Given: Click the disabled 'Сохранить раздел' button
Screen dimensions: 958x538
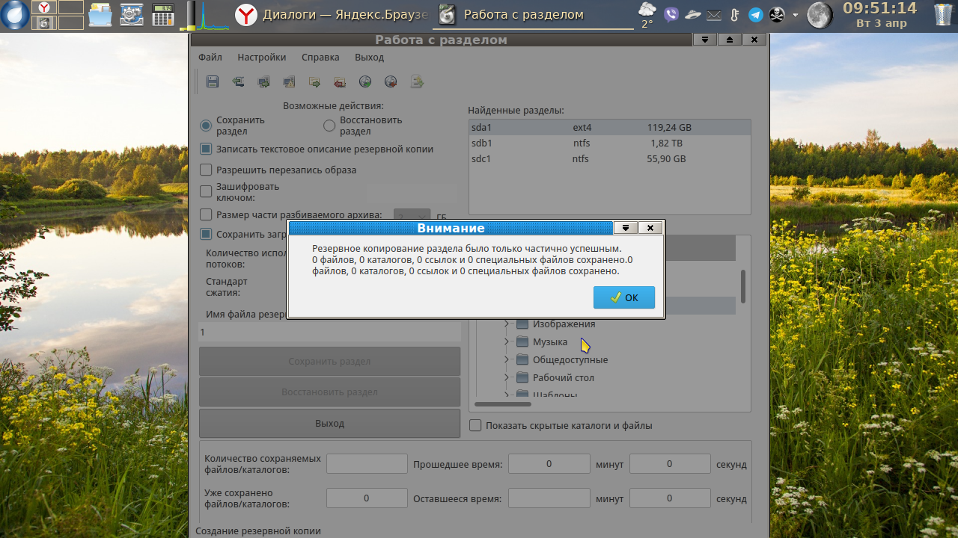Looking at the screenshot, I should pyautogui.click(x=329, y=362).
